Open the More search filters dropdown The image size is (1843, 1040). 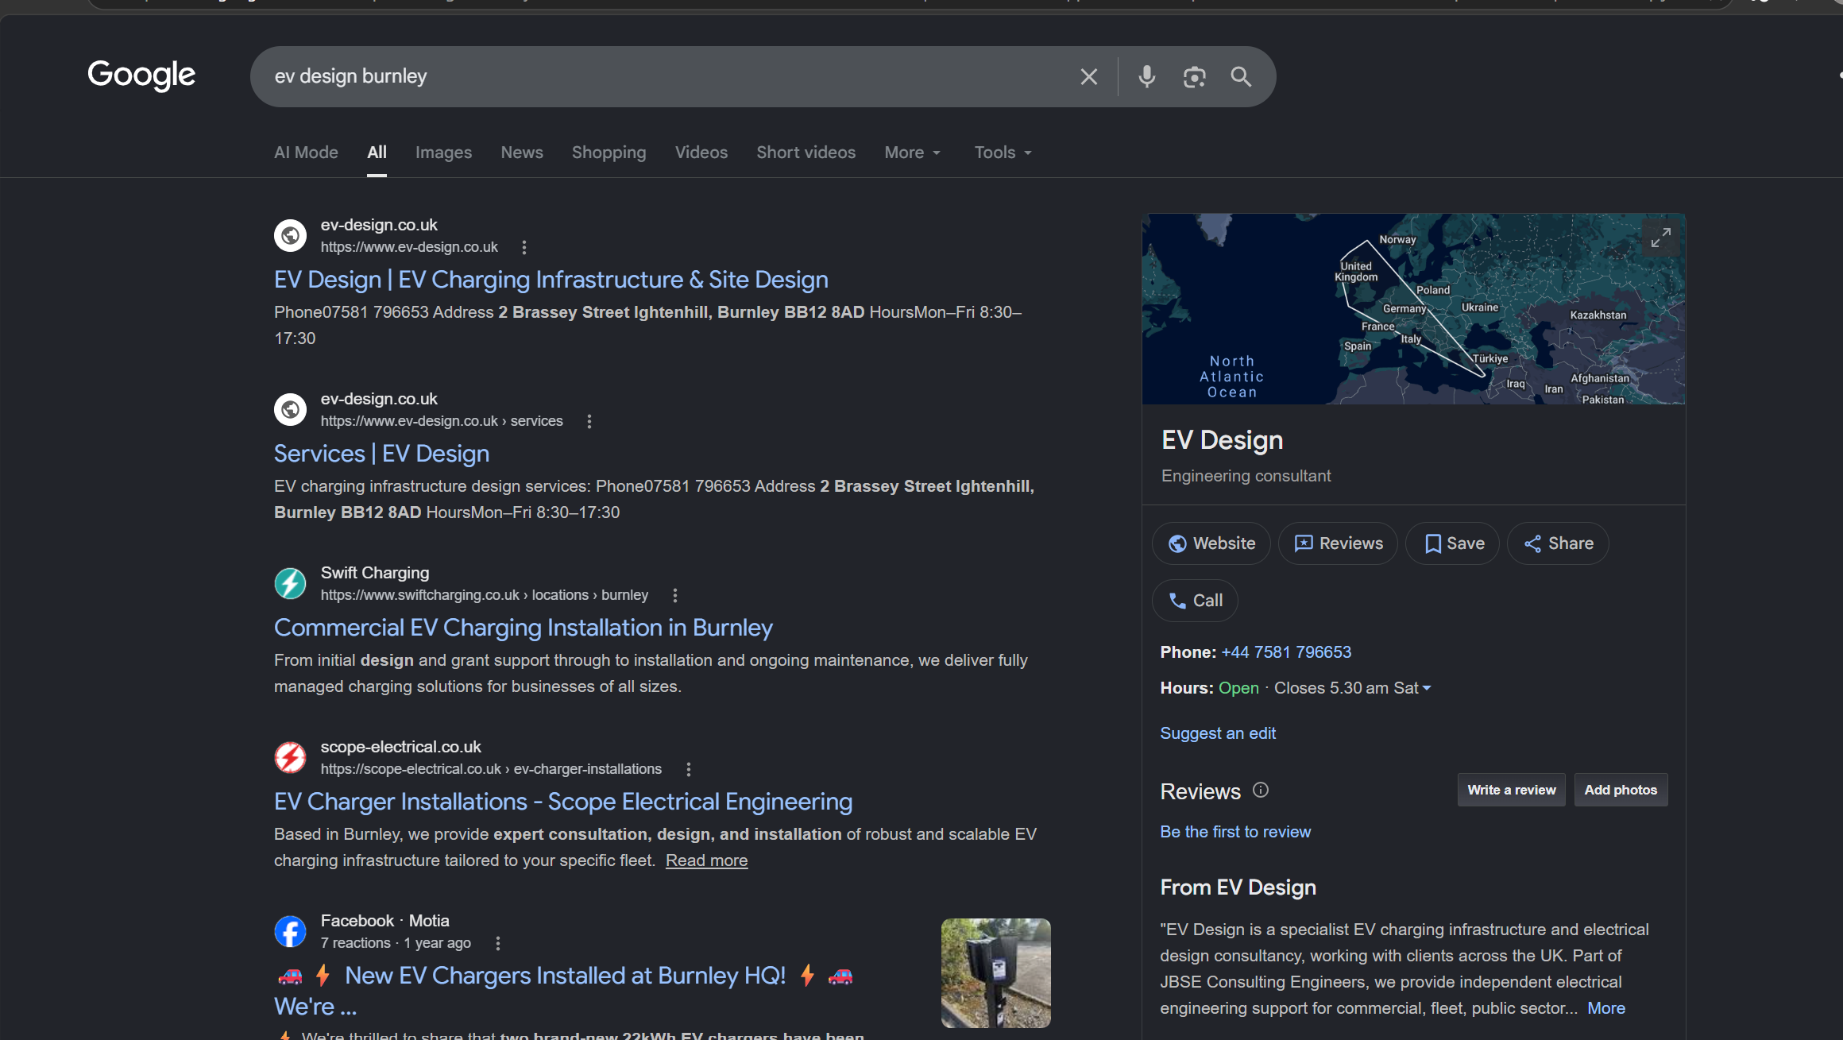pyautogui.click(x=913, y=153)
